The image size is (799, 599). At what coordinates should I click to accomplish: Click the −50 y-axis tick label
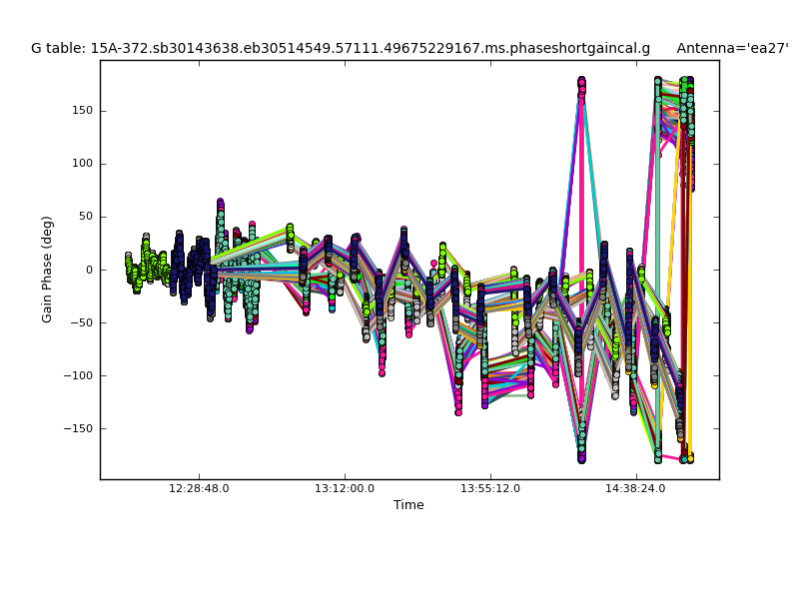pyautogui.click(x=80, y=322)
